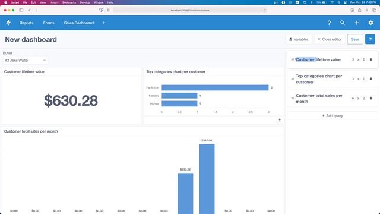The height and width of the screenshot is (214, 380).
Task: Refresh the dashboard data
Action: pos(370,39)
